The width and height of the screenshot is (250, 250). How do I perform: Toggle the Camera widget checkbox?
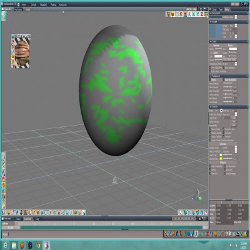click(211, 170)
